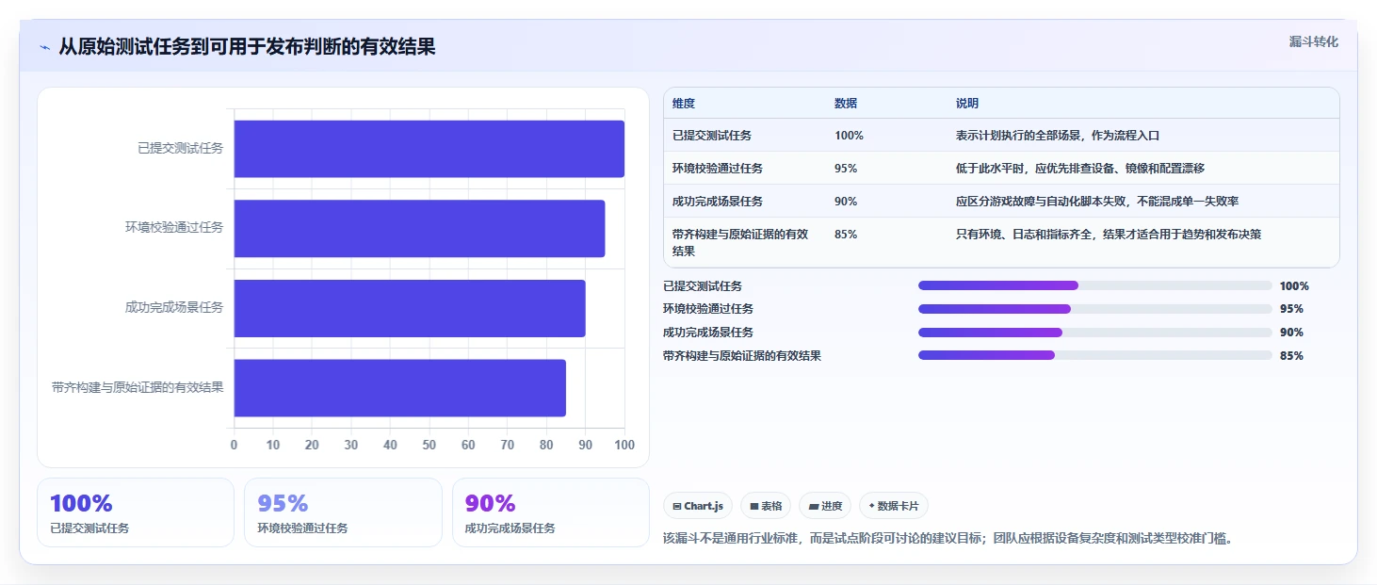Click the progress list label 成功完成场景任务
Image resolution: width=1377 pixels, height=585 pixels.
click(708, 333)
